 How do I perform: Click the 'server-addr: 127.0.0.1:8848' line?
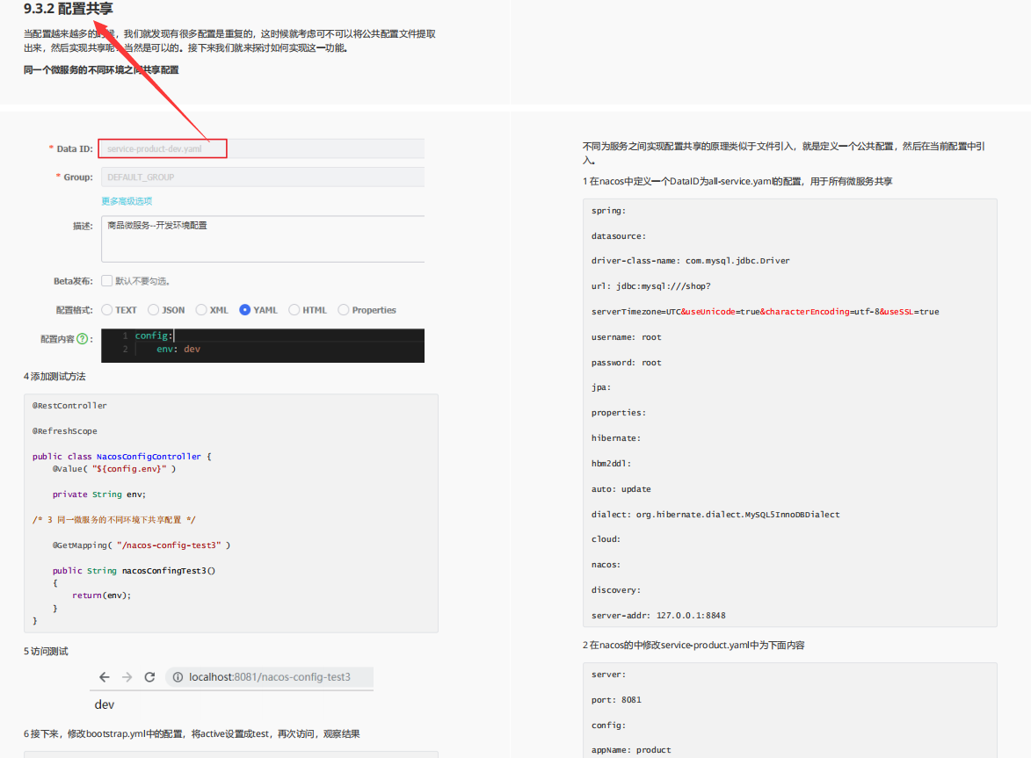point(658,616)
